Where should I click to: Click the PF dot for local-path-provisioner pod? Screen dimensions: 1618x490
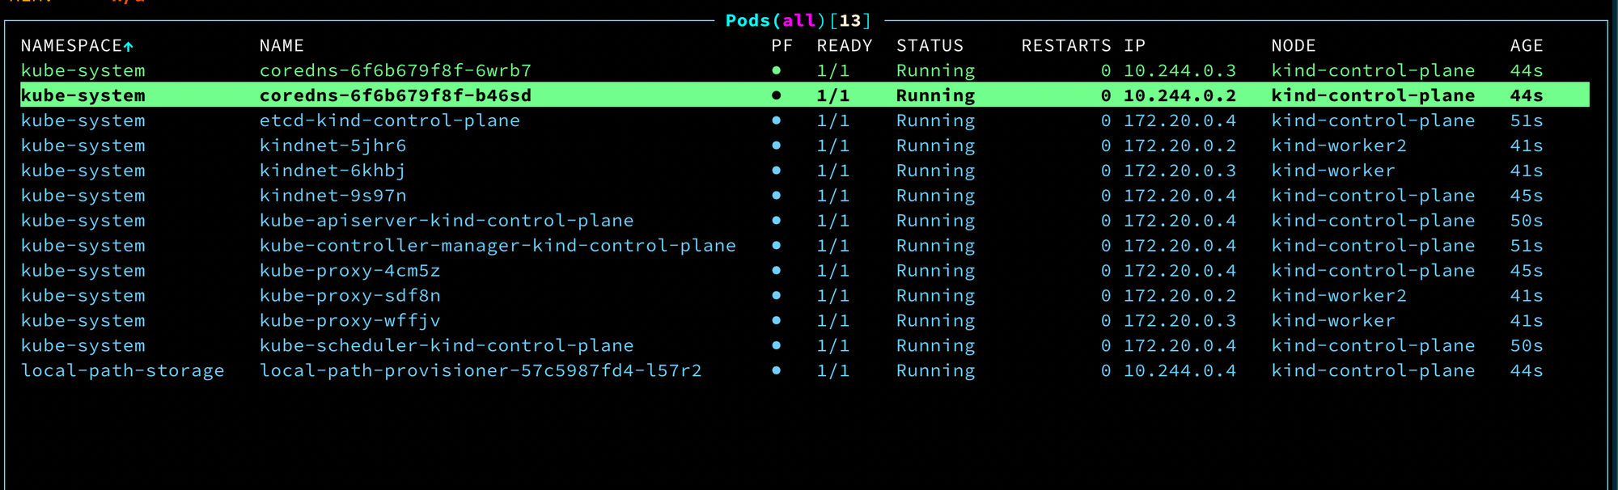(x=776, y=370)
